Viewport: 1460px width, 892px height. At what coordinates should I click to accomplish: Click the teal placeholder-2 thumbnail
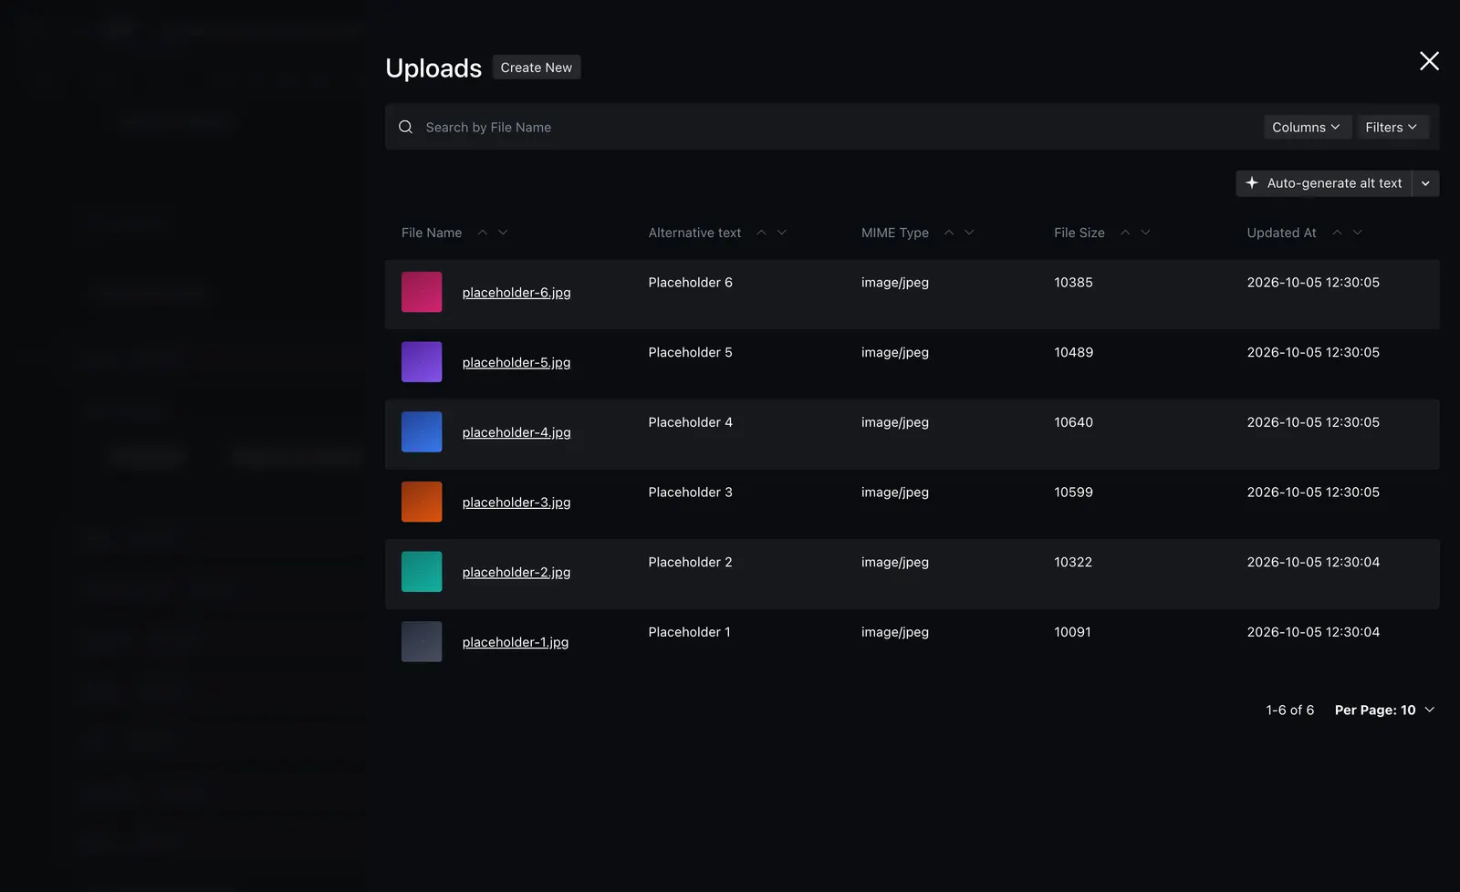422,572
